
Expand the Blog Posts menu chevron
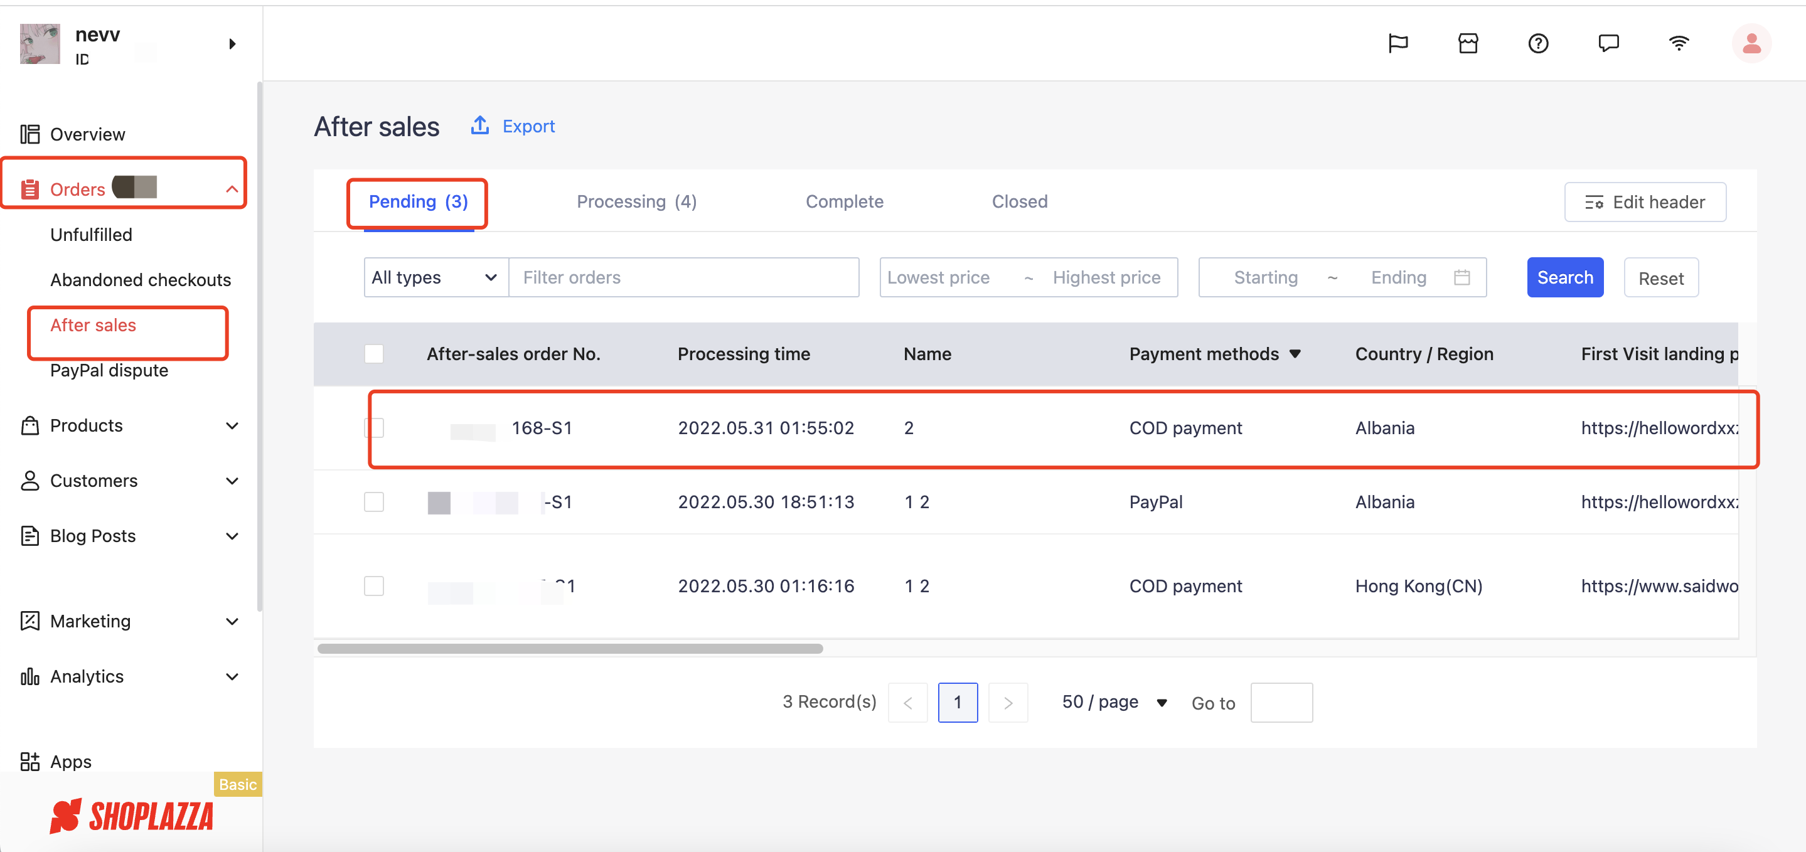click(232, 536)
